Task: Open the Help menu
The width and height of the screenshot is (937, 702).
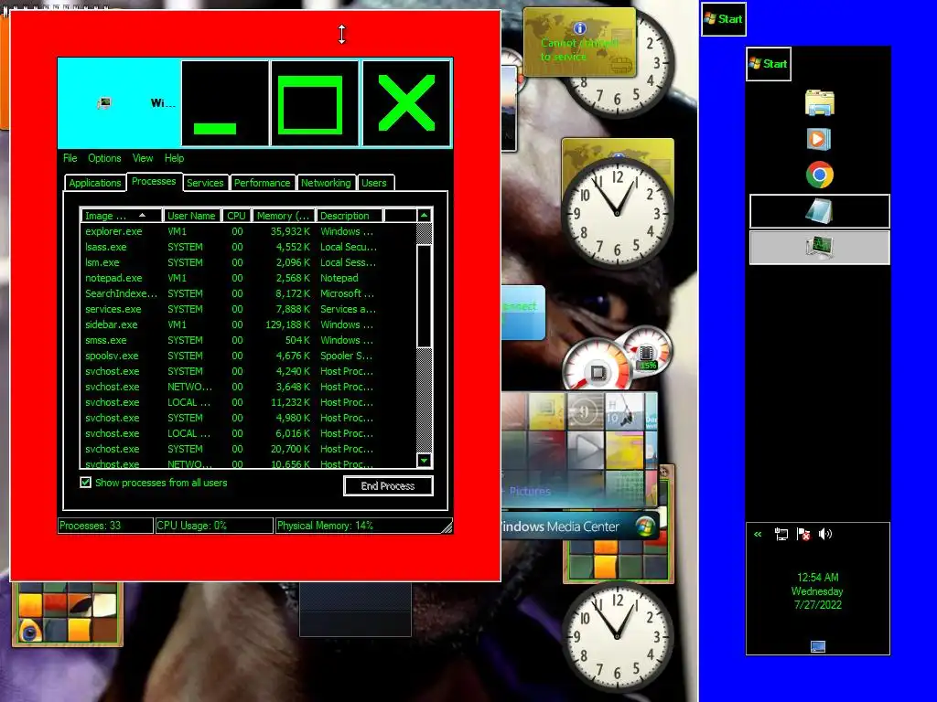Action: click(175, 158)
